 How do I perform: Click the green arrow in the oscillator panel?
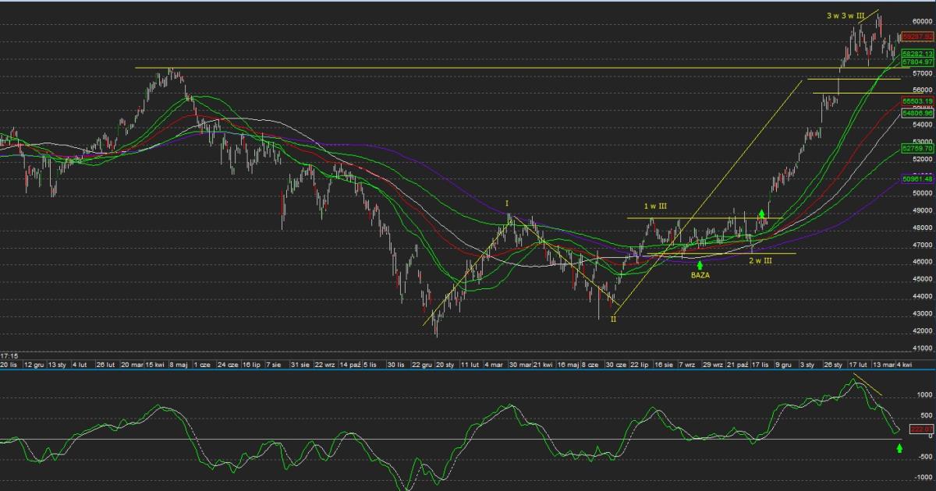coord(899,447)
